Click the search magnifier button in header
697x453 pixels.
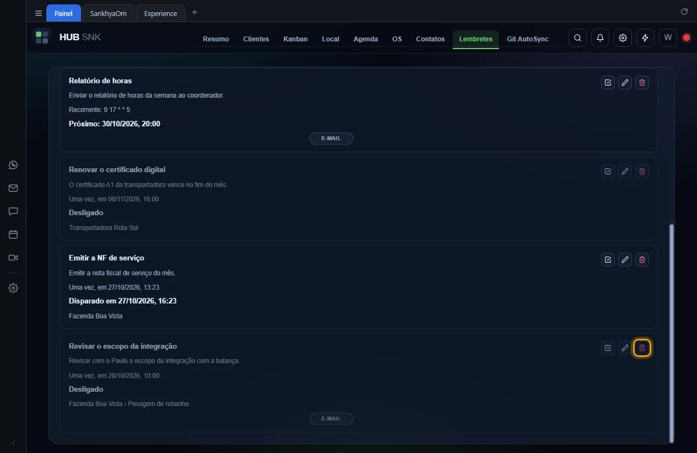(577, 38)
